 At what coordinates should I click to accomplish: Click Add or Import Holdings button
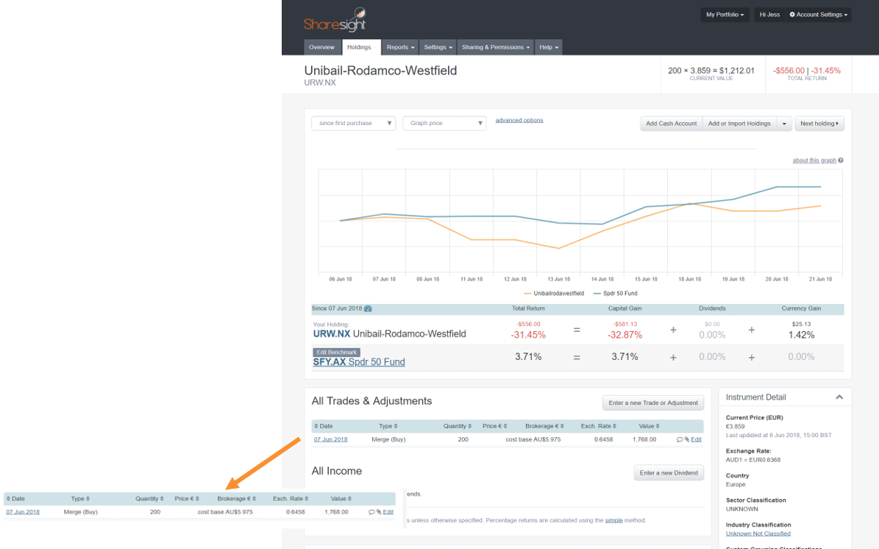tap(739, 124)
